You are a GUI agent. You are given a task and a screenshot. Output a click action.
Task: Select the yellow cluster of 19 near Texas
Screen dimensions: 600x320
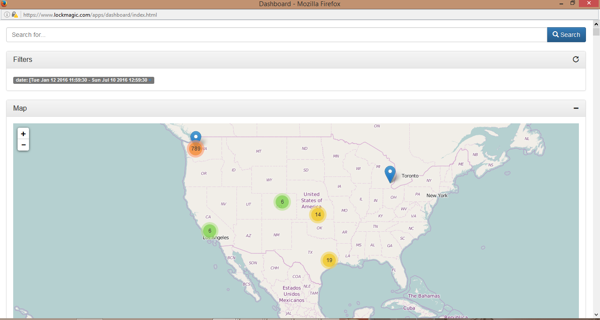pos(329,260)
